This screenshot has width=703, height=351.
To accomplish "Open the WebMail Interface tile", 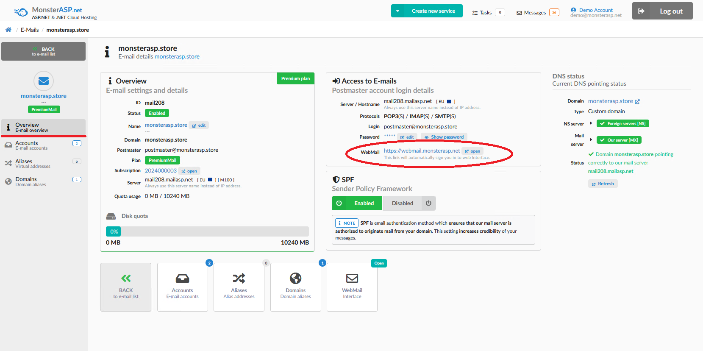I will coord(352,287).
